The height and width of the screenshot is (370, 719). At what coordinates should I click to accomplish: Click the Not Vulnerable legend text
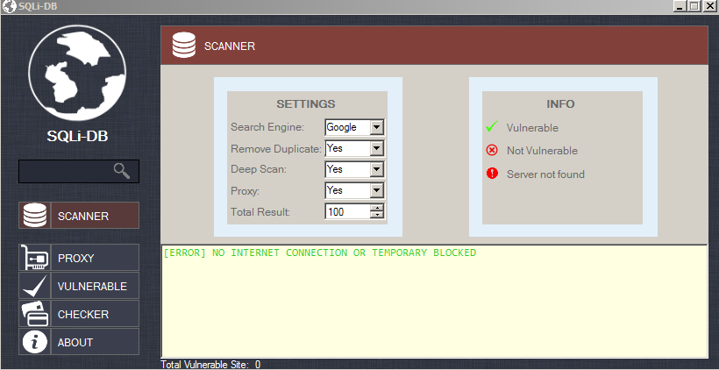[x=542, y=151]
